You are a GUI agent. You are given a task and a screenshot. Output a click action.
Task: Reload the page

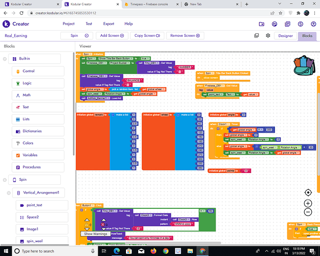tap(22, 13)
